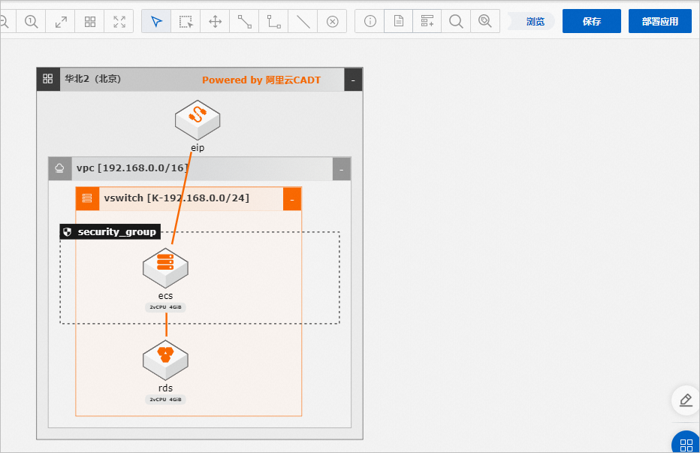Click the 部署应用 deploy application button

pyautogui.click(x=660, y=21)
